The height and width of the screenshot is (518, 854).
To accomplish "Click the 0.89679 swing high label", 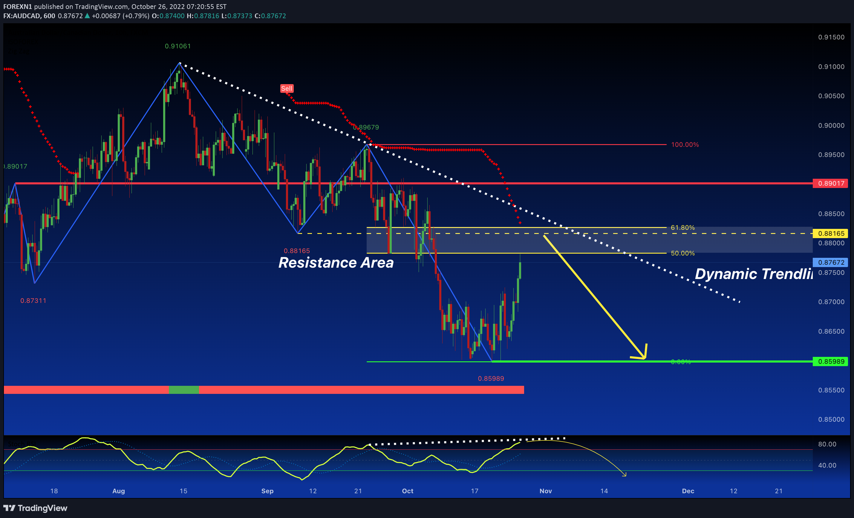I will (366, 127).
